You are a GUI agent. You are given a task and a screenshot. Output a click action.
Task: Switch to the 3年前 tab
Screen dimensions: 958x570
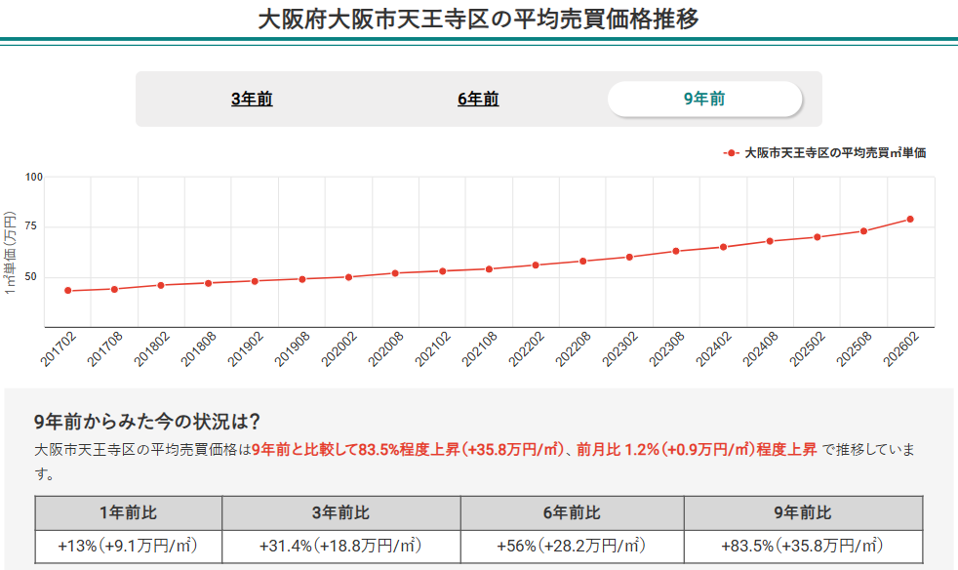(254, 98)
